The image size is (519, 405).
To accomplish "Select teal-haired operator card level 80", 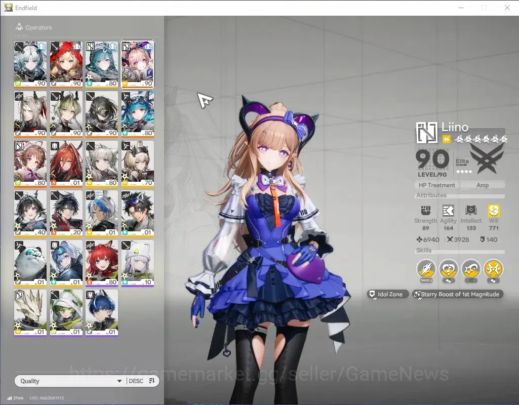I will click(x=102, y=64).
